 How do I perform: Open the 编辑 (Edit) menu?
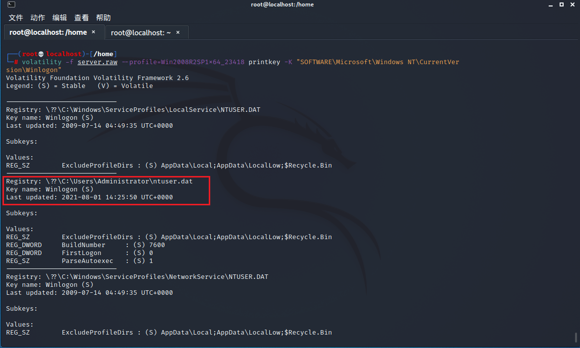(x=59, y=17)
